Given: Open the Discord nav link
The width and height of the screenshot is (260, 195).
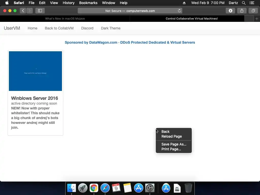Looking at the screenshot, I should click(87, 28).
